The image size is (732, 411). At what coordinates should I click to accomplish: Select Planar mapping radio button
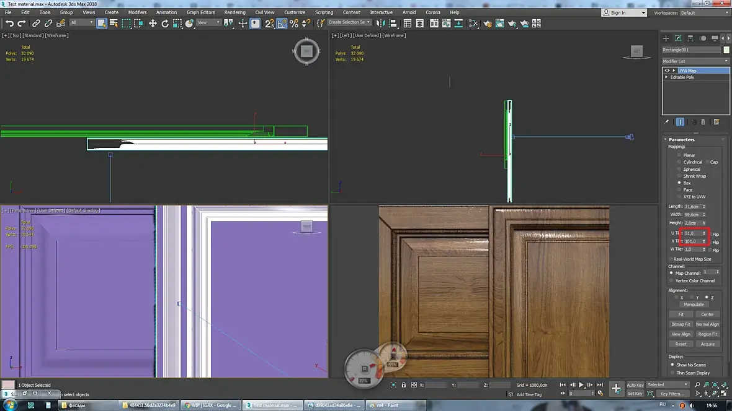point(680,155)
